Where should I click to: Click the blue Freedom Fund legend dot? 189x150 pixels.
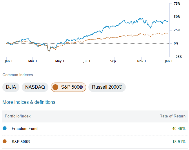click(4, 128)
